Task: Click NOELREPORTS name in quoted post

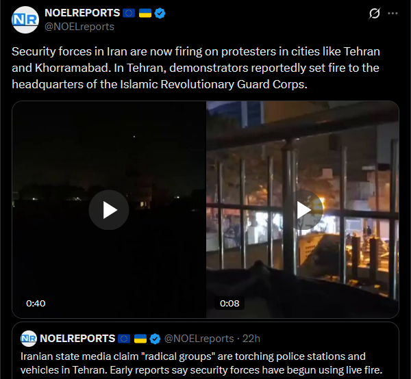Action: (77, 339)
